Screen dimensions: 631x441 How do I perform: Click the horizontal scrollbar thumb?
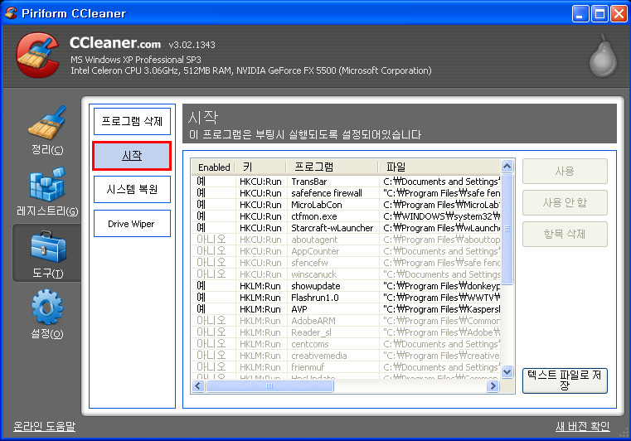point(269,386)
